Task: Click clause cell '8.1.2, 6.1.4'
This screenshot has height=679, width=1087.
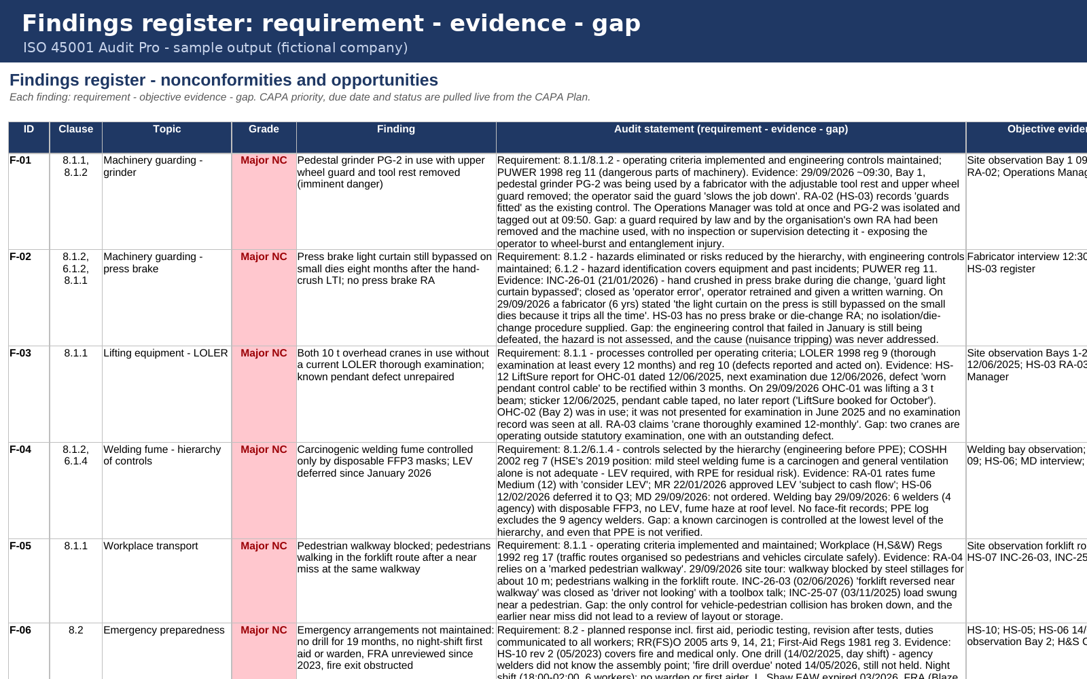Action: (x=76, y=491)
